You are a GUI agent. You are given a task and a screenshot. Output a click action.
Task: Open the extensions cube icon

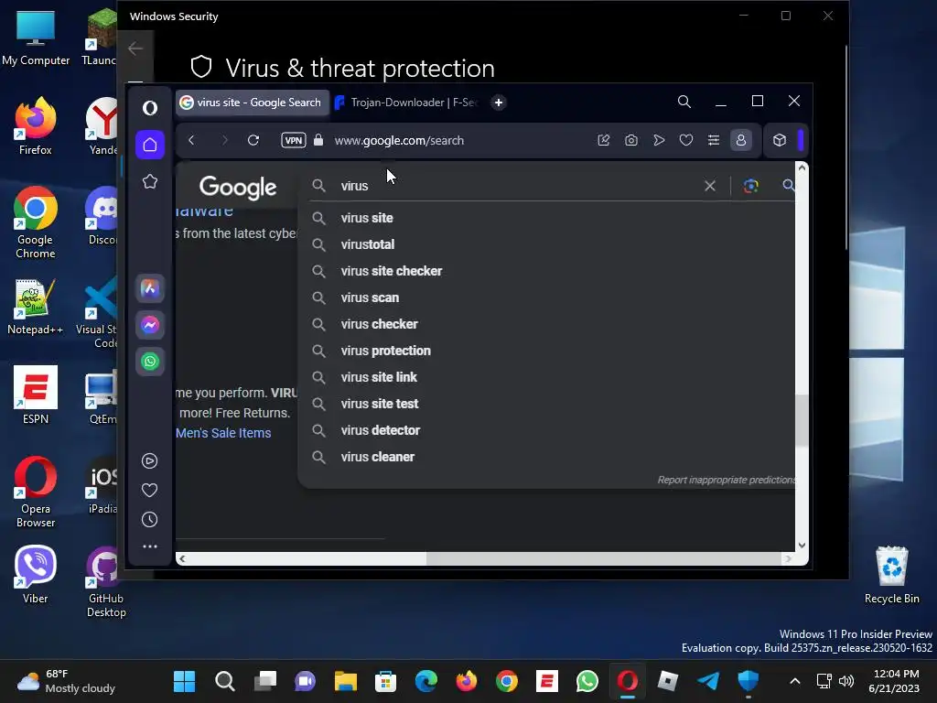[780, 140]
